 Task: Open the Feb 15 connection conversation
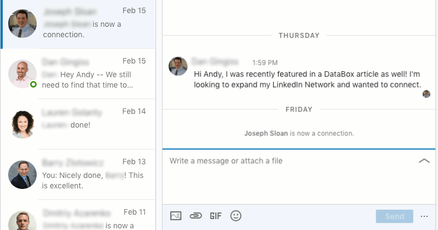[78, 24]
